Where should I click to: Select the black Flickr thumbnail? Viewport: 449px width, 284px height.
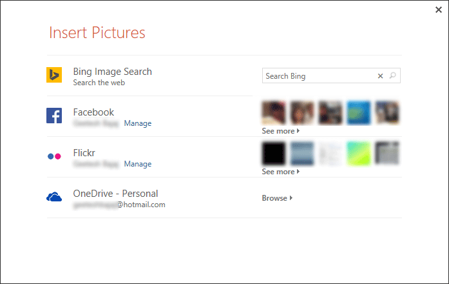[274, 153]
